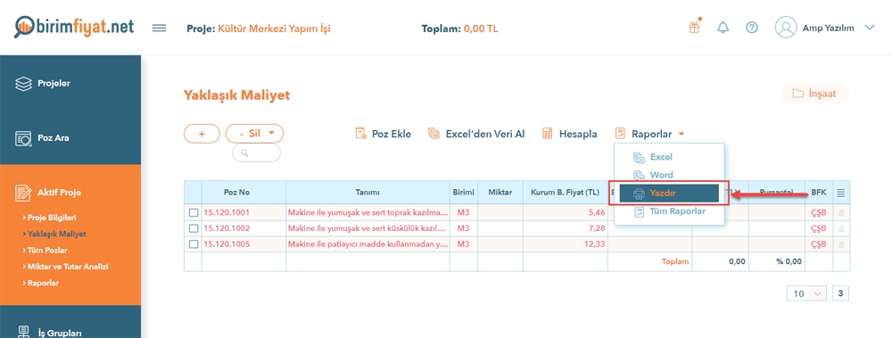The height and width of the screenshot is (338, 892).
Task: Check the row 15.120.1002 checkbox
Action: [194, 228]
